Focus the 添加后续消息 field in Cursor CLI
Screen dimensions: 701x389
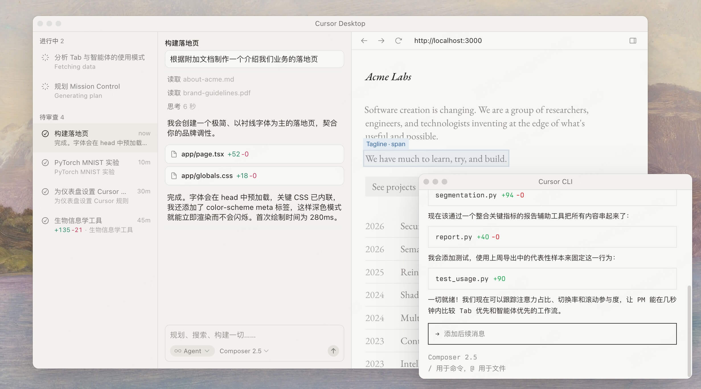pyautogui.click(x=552, y=334)
